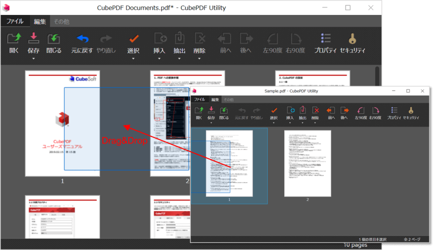Click 1 個の項目を選択 status text

pos(372,239)
